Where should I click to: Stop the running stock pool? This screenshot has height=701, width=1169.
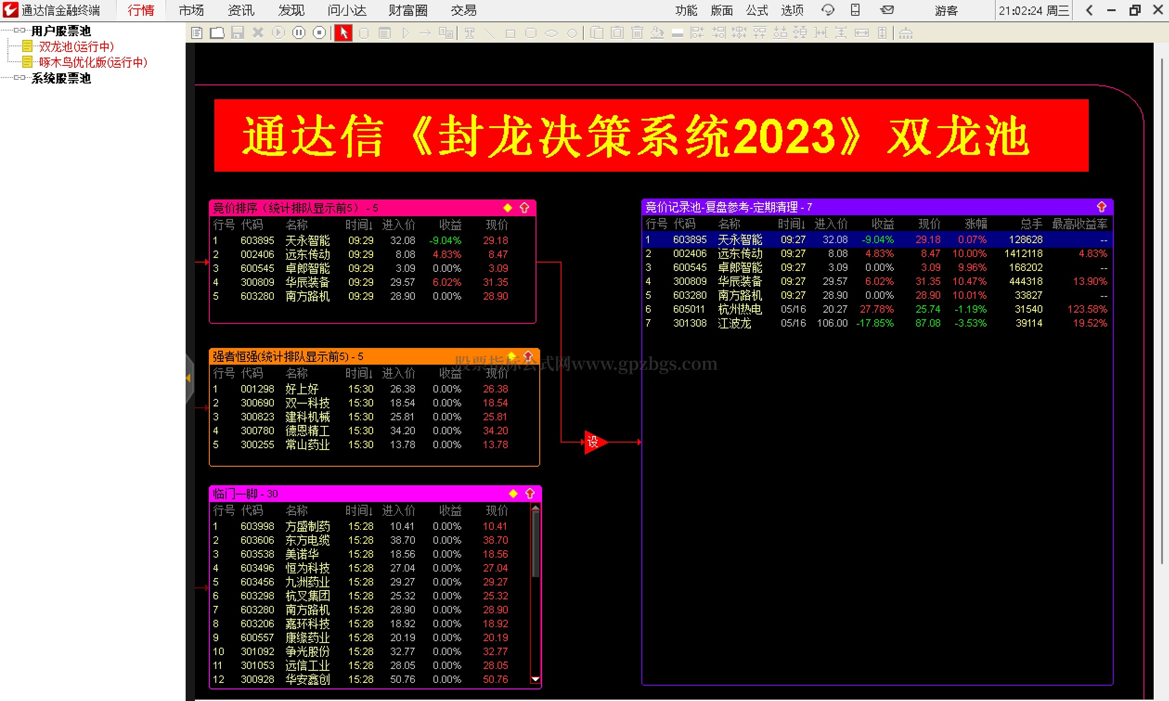(319, 33)
